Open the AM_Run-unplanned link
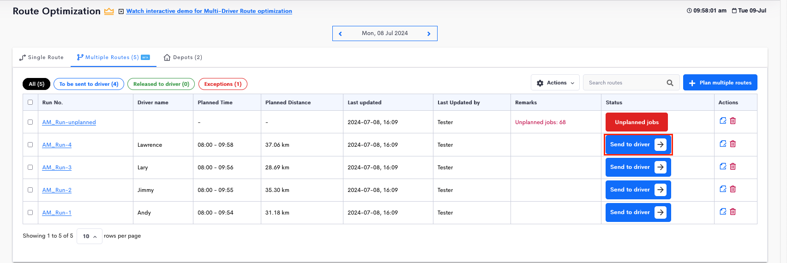The height and width of the screenshot is (263, 787). 69,122
